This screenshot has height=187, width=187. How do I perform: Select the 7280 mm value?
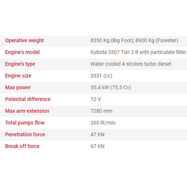pyautogui.click(x=101, y=111)
